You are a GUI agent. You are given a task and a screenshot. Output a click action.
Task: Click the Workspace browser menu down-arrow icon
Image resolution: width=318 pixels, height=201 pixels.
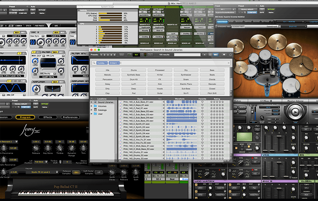click(230, 55)
